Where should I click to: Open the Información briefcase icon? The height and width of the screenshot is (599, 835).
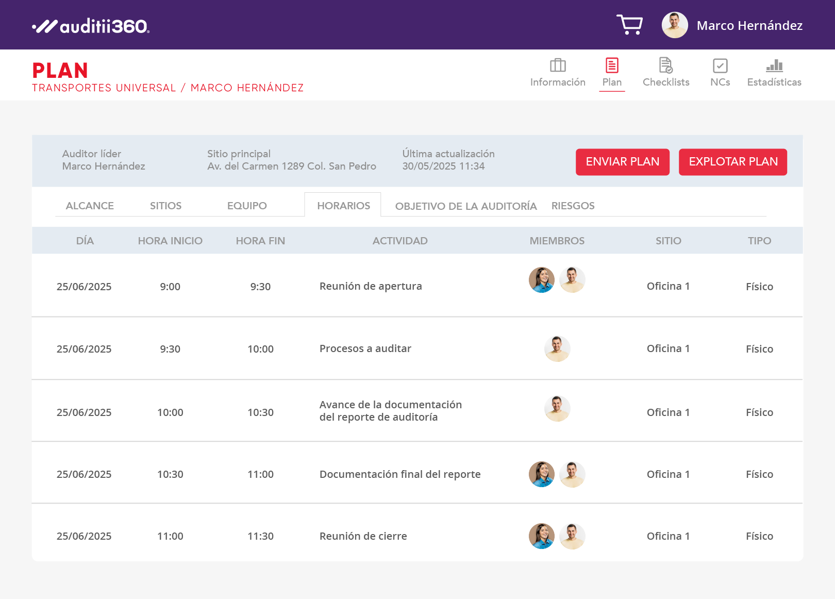coord(558,65)
